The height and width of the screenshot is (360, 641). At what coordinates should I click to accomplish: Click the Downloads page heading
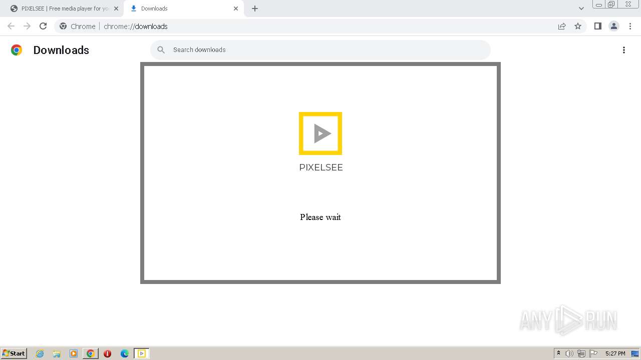[61, 50]
